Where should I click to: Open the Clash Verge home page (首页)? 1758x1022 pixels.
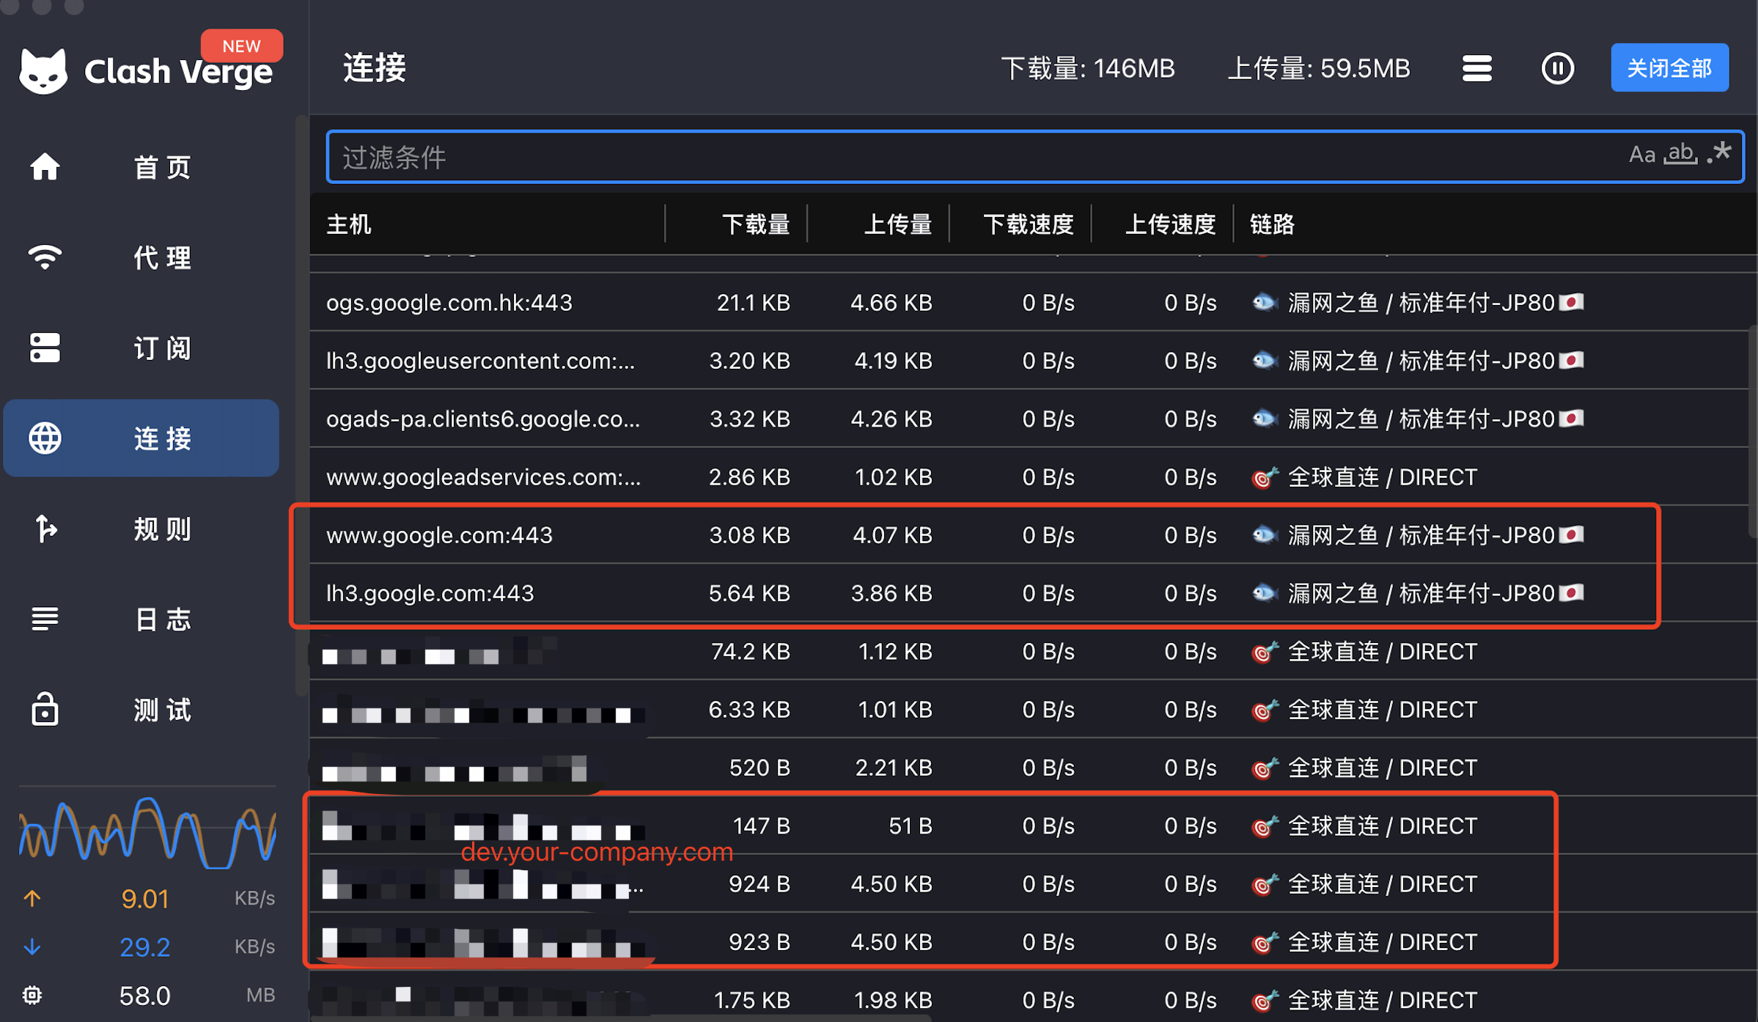pos(143,167)
